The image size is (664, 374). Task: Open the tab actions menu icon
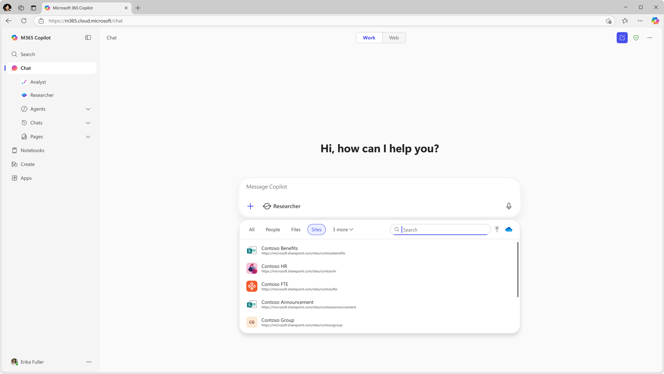point(33,8)
